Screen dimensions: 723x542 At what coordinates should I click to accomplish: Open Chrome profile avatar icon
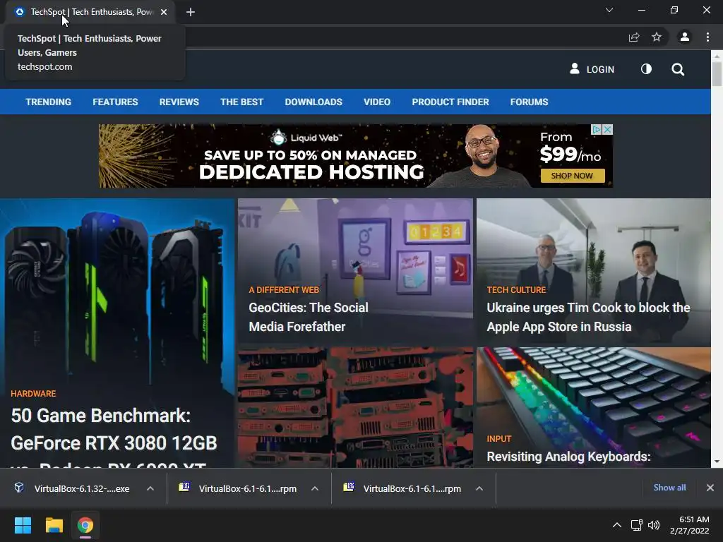(685, 37)
